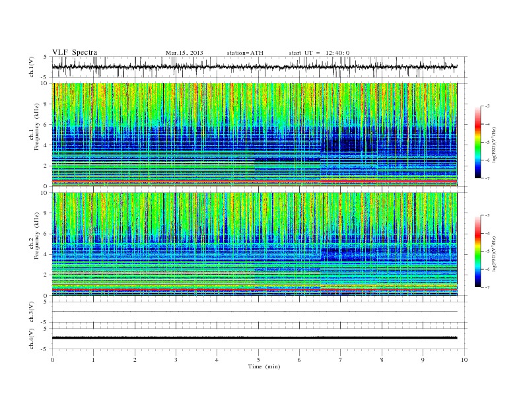The image size is (523, 404).
Task: Click the "ch.3(V)" axis label
Action: [x=32, y=312]
